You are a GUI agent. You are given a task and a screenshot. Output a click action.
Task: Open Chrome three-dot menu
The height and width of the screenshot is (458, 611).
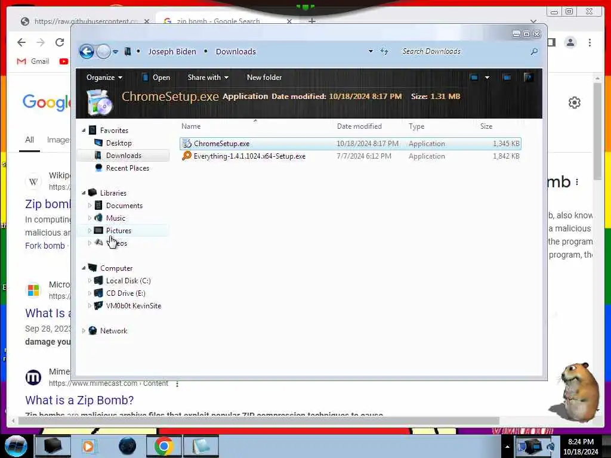tap(590, 42)
